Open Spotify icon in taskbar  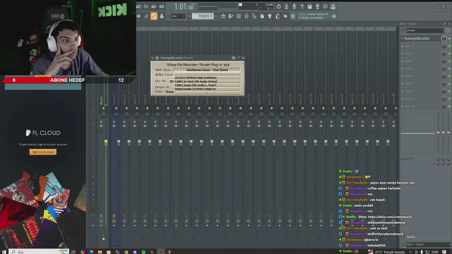point(143,252)
